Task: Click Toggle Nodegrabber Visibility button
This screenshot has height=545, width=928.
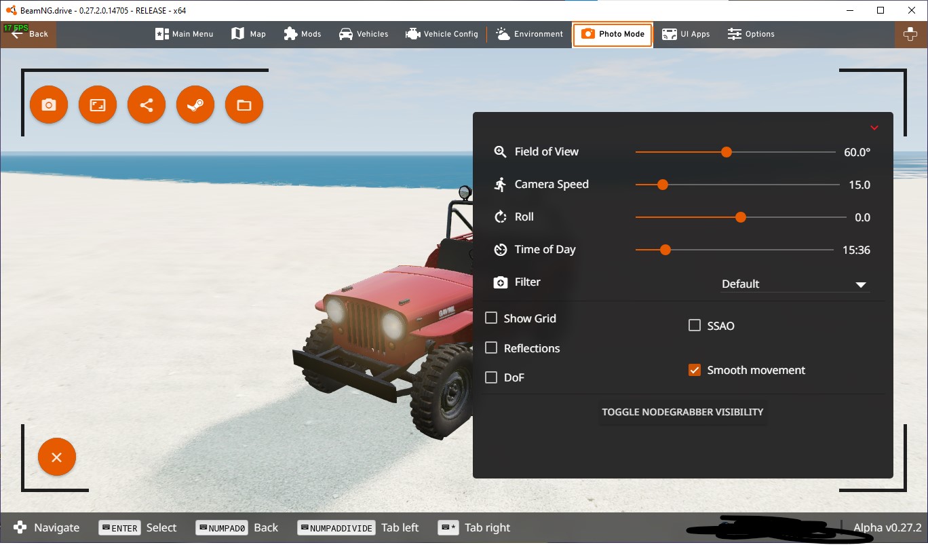Action: 682,412
